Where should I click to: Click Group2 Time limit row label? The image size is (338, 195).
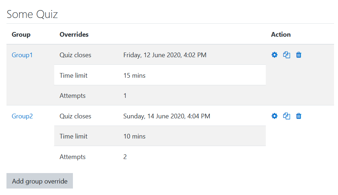(74, 136)
